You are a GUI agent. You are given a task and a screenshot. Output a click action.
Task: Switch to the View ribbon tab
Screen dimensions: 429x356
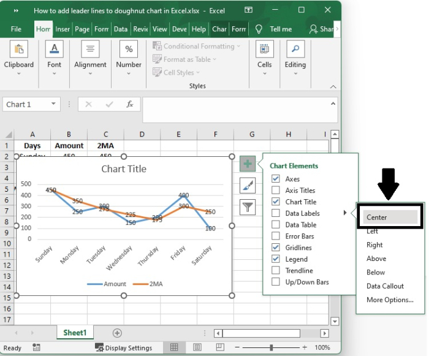click(160, 29)
